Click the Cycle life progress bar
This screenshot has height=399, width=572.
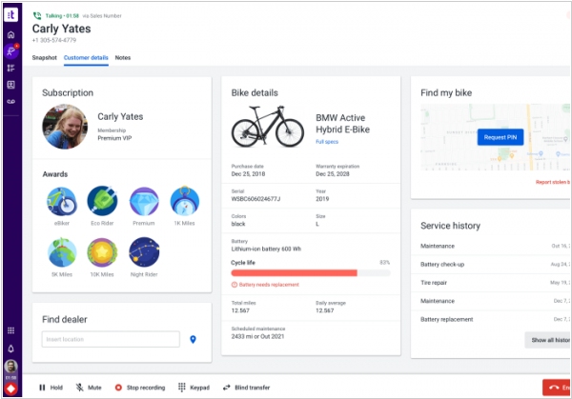pyautogui.click(x=311, y=273)
